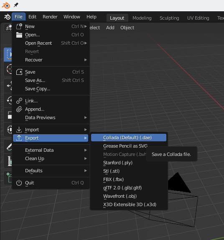Screen dimensions: 224x240
Task: Expand the Import submenu
Action: click(86, 130)
